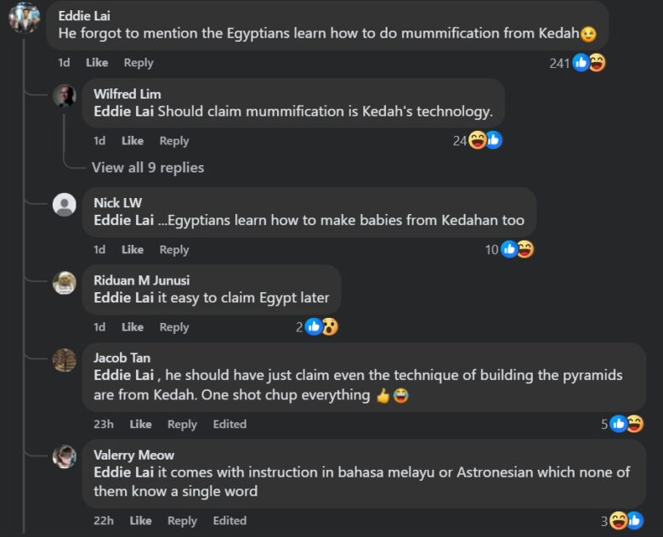Click Nick LW's default avatar
663x537 pixels.
65,204
